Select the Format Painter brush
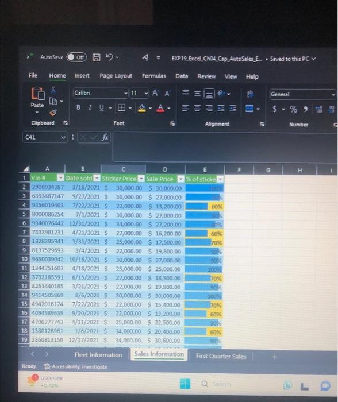 (x=53, y=113)
